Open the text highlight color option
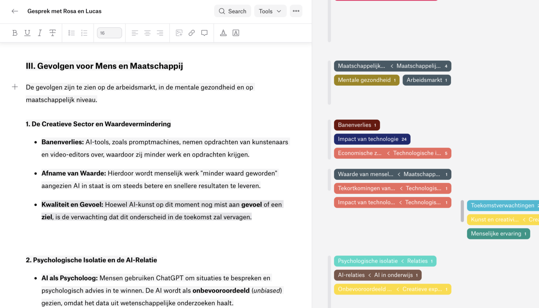Screen dimensions: 539x308 click(236, 33)
